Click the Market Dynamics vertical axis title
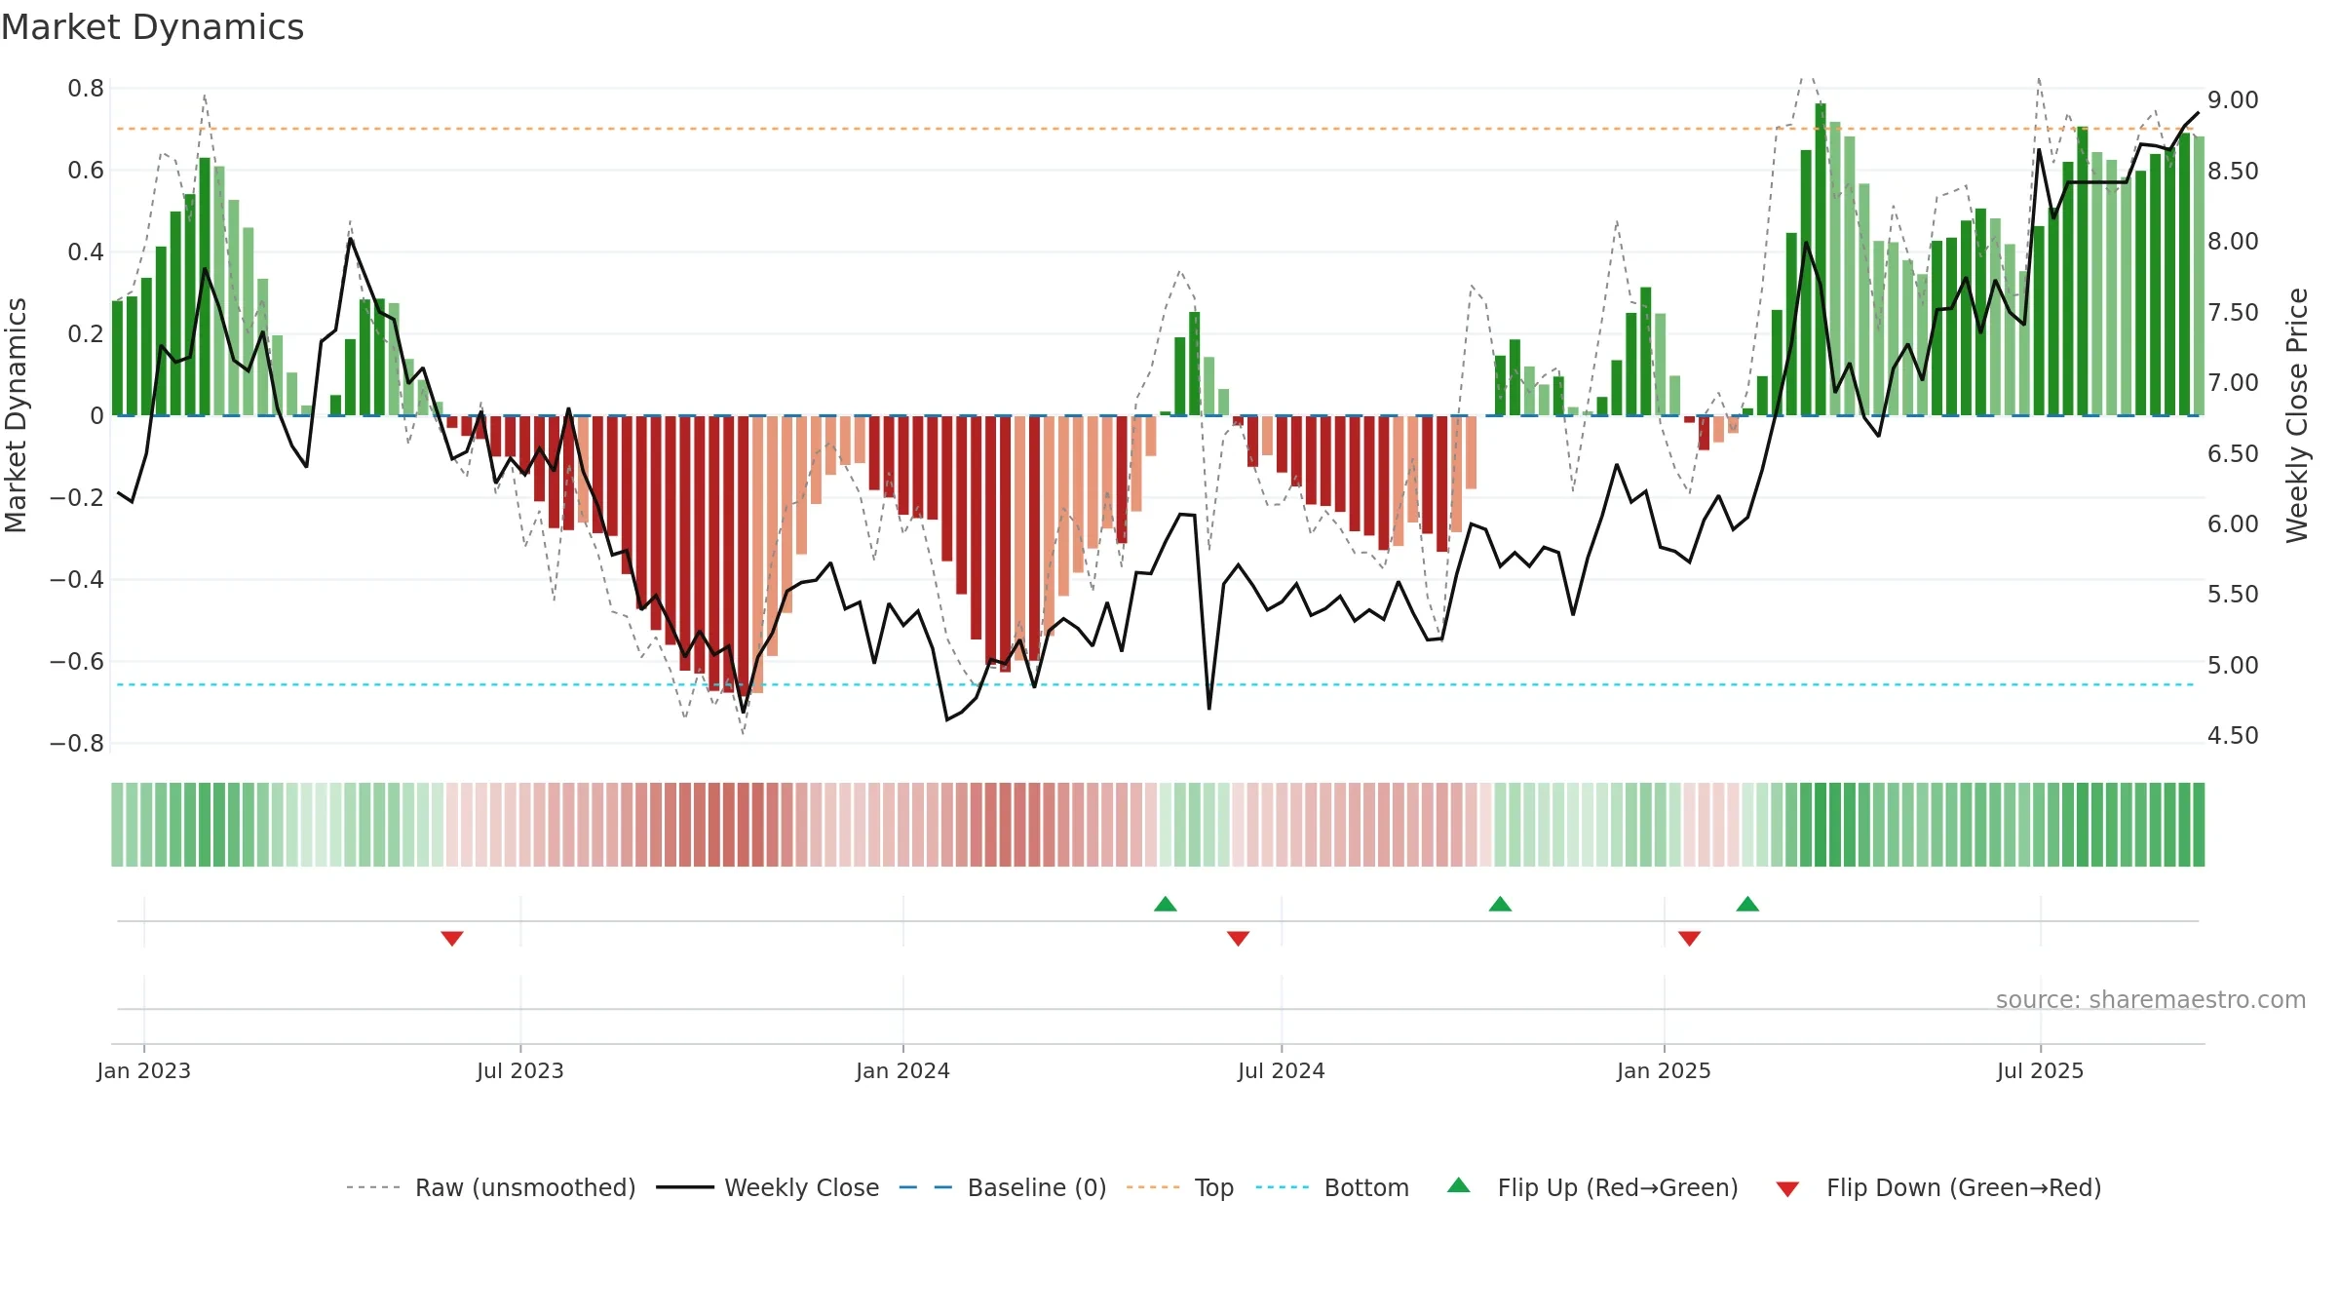 point(16,415)
